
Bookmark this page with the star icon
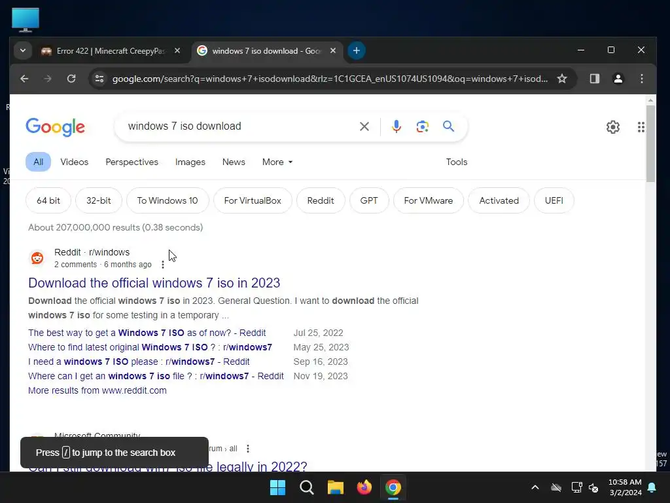click(562, 79)
